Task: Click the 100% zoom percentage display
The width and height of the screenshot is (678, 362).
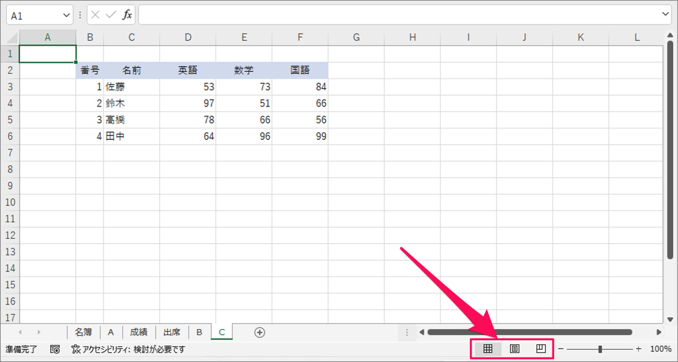Action: click(x=660, y=348)
